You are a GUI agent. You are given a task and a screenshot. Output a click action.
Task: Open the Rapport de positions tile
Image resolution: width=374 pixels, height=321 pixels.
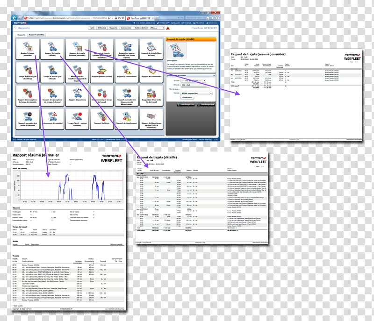point(77,96)
